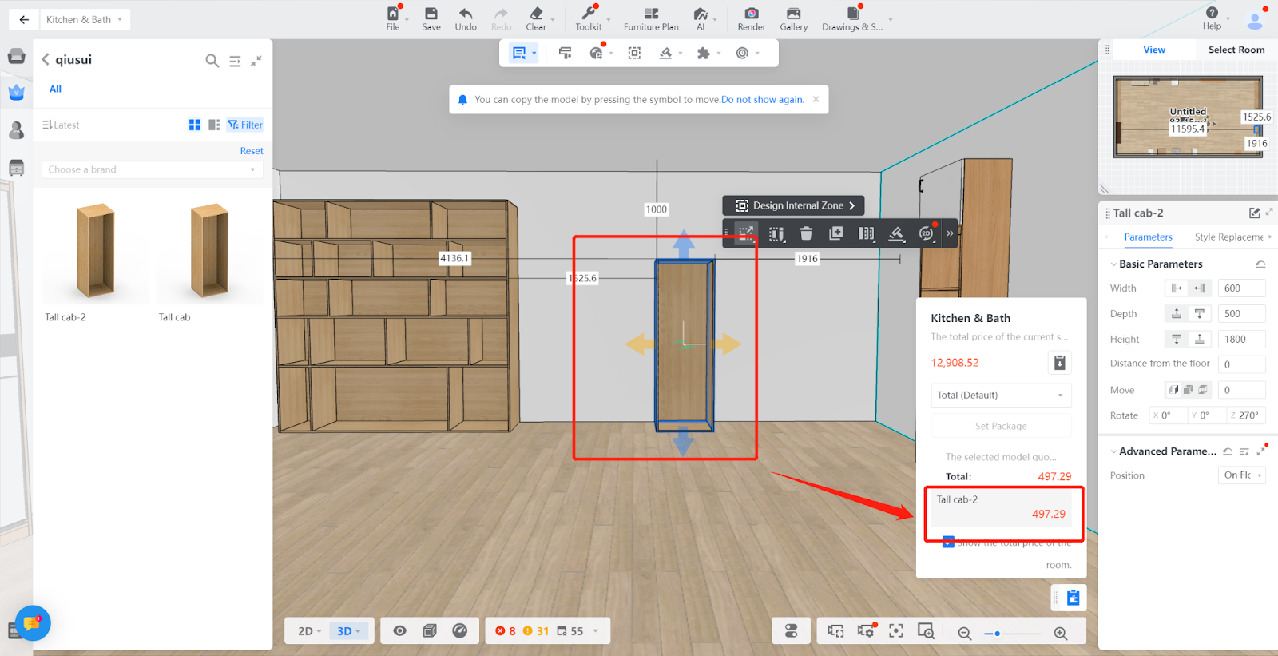The width and height of the screenshot is (1278, 656).
Task: Click the Do not show again link
Action: 762,100
